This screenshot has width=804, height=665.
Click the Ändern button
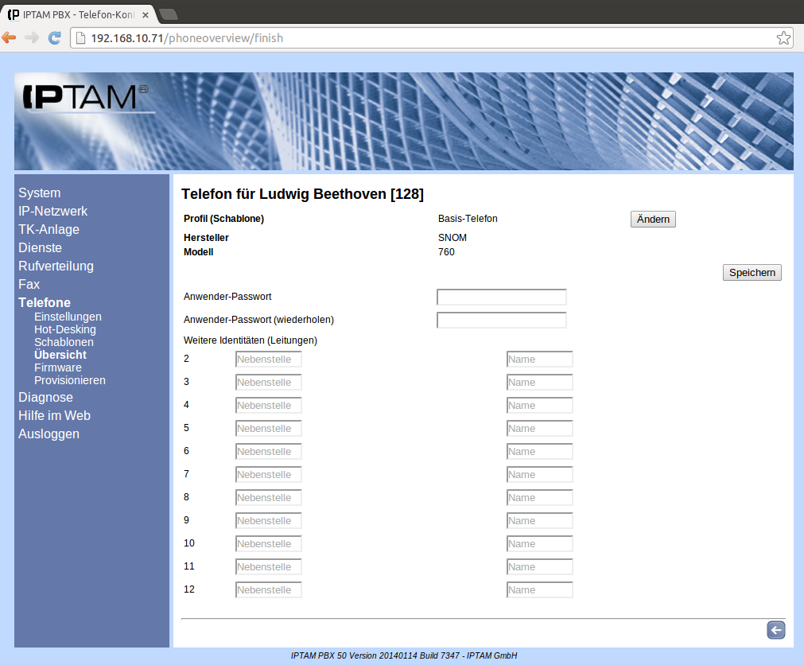653,219
